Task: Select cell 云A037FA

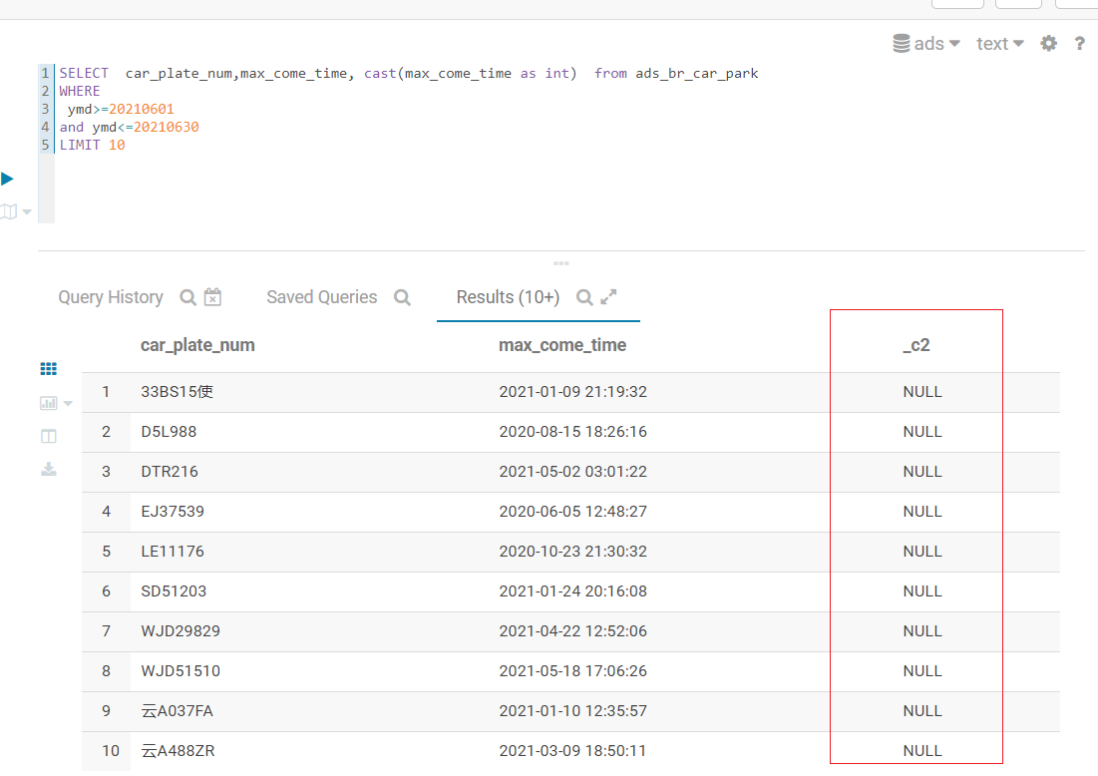Action: coord(177,711)
